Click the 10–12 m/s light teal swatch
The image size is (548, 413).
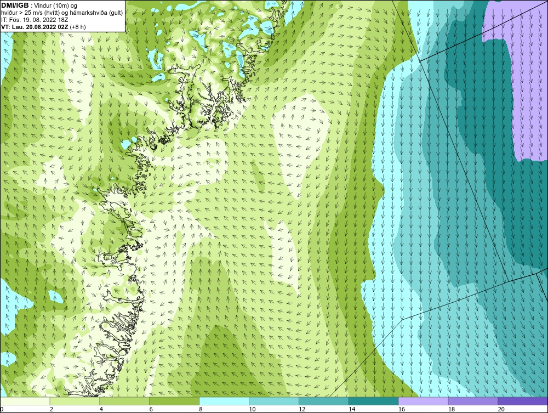(x=273, y=401)
